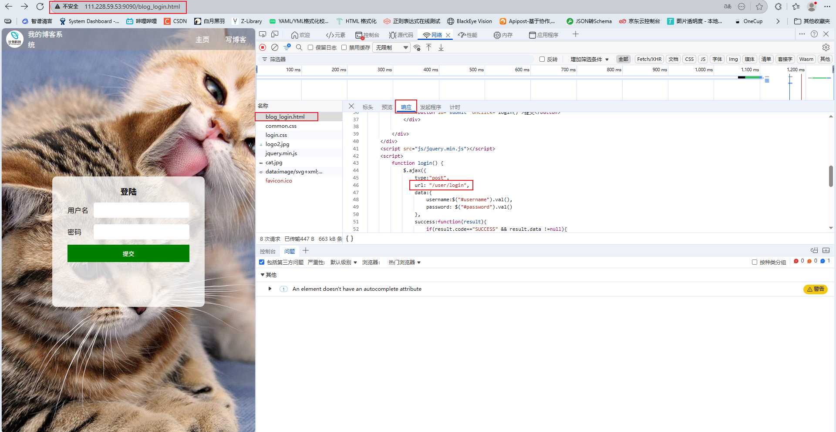Screen dimensions: 836x432
Task: Stop recording the network log
Action: click(x=263, y=47)
